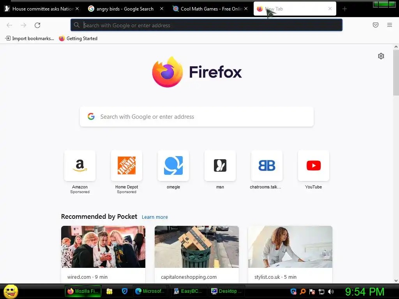Viewport: 399px width, 299px height.
Task: Open the chatrooms.talk shortcut tile
Action: pyautogui.click(x=267, y=165)
